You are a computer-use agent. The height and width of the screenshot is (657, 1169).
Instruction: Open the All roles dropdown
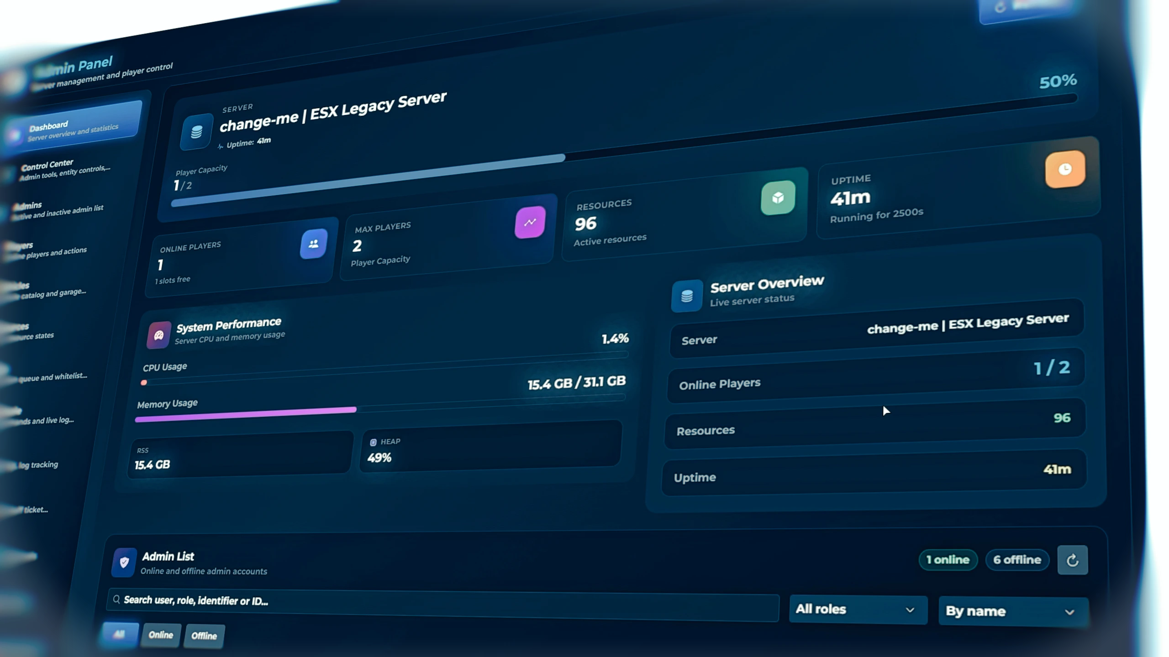[858, 610]
